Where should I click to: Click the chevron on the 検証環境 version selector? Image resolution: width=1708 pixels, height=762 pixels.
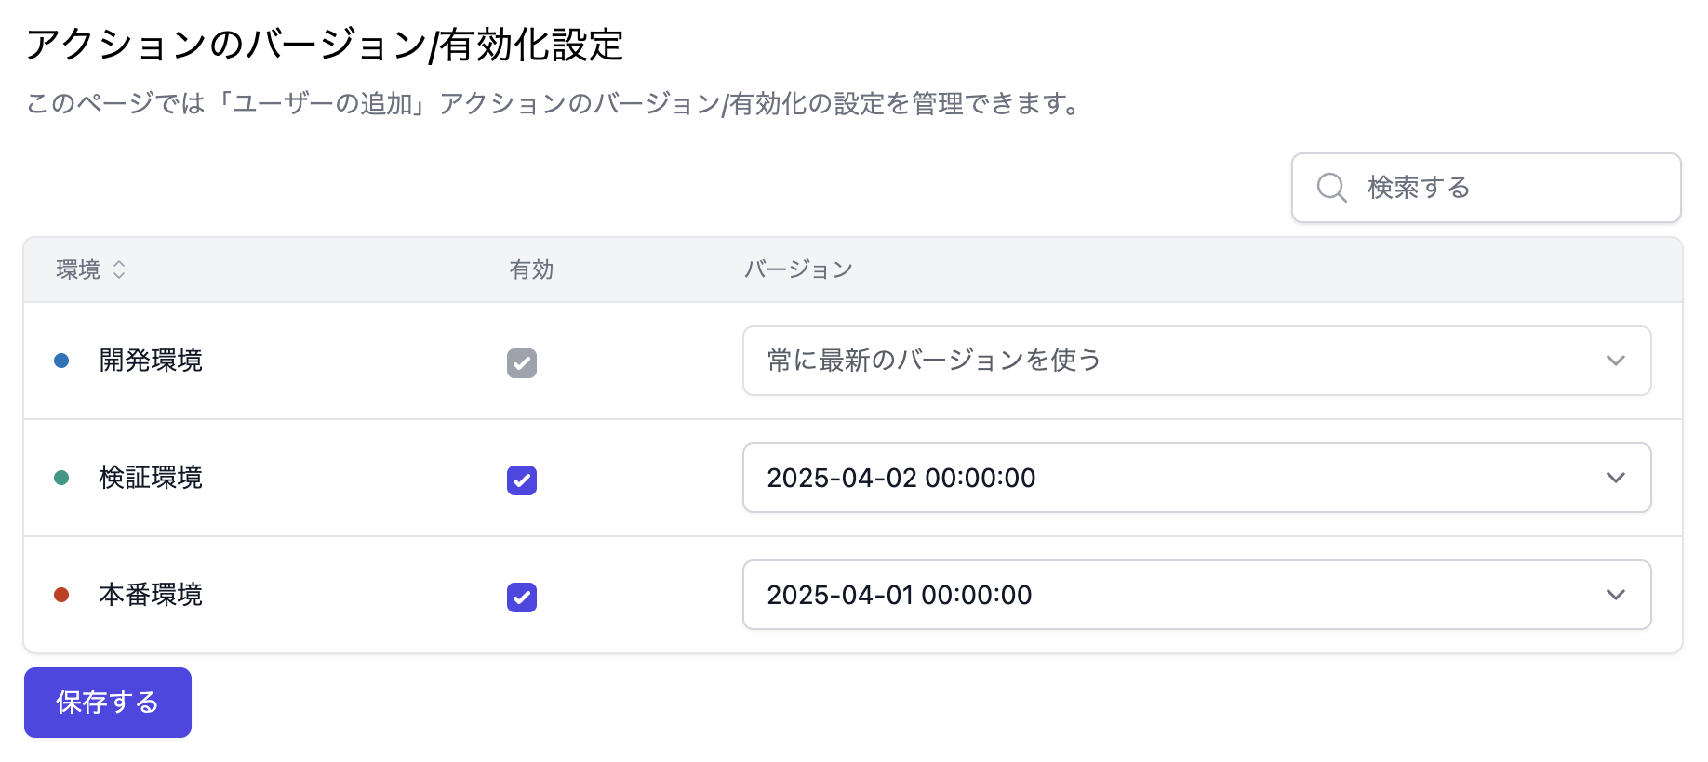[x=1617, y=478]
